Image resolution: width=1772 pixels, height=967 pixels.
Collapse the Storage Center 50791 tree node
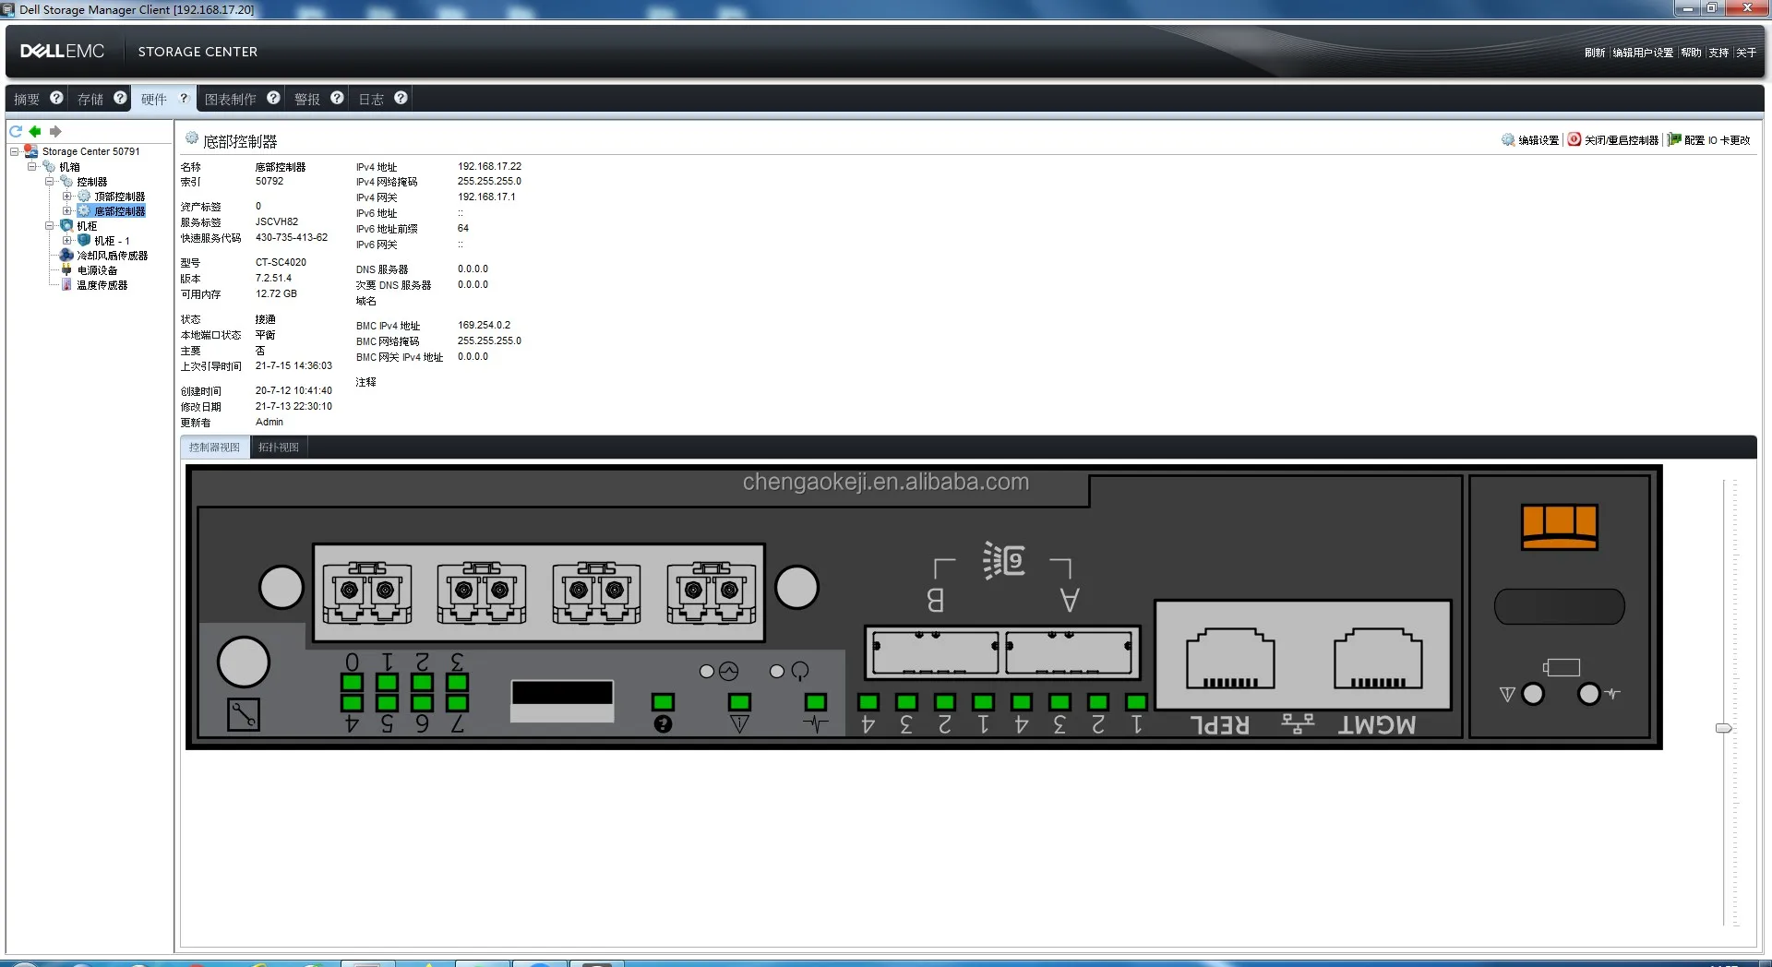[x=15, y=151]
